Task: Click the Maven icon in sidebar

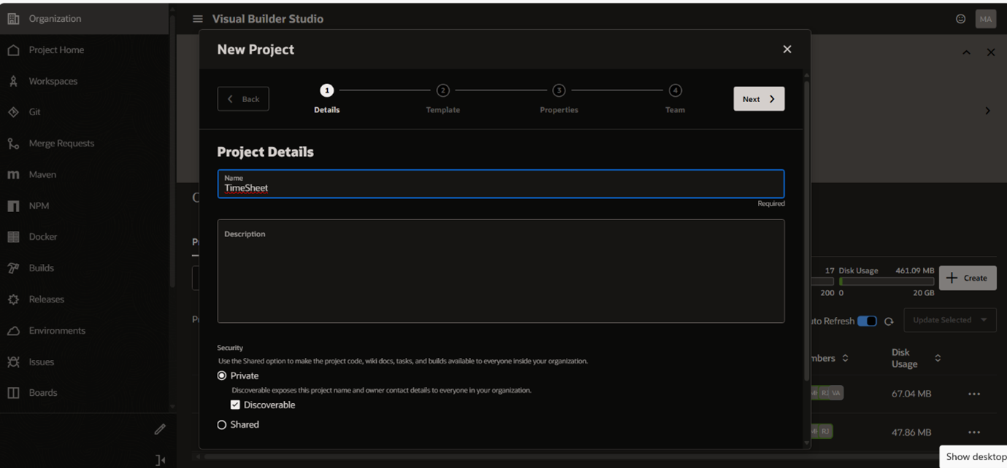Action: [13, 175]
